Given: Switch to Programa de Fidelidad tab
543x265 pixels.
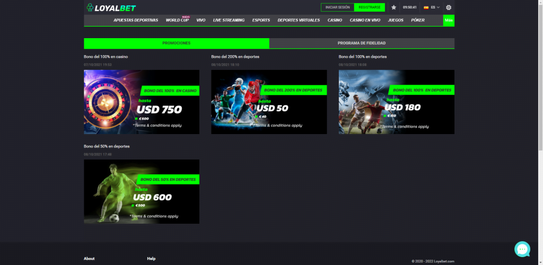Looking at the screenshot, I should (362, 43).
